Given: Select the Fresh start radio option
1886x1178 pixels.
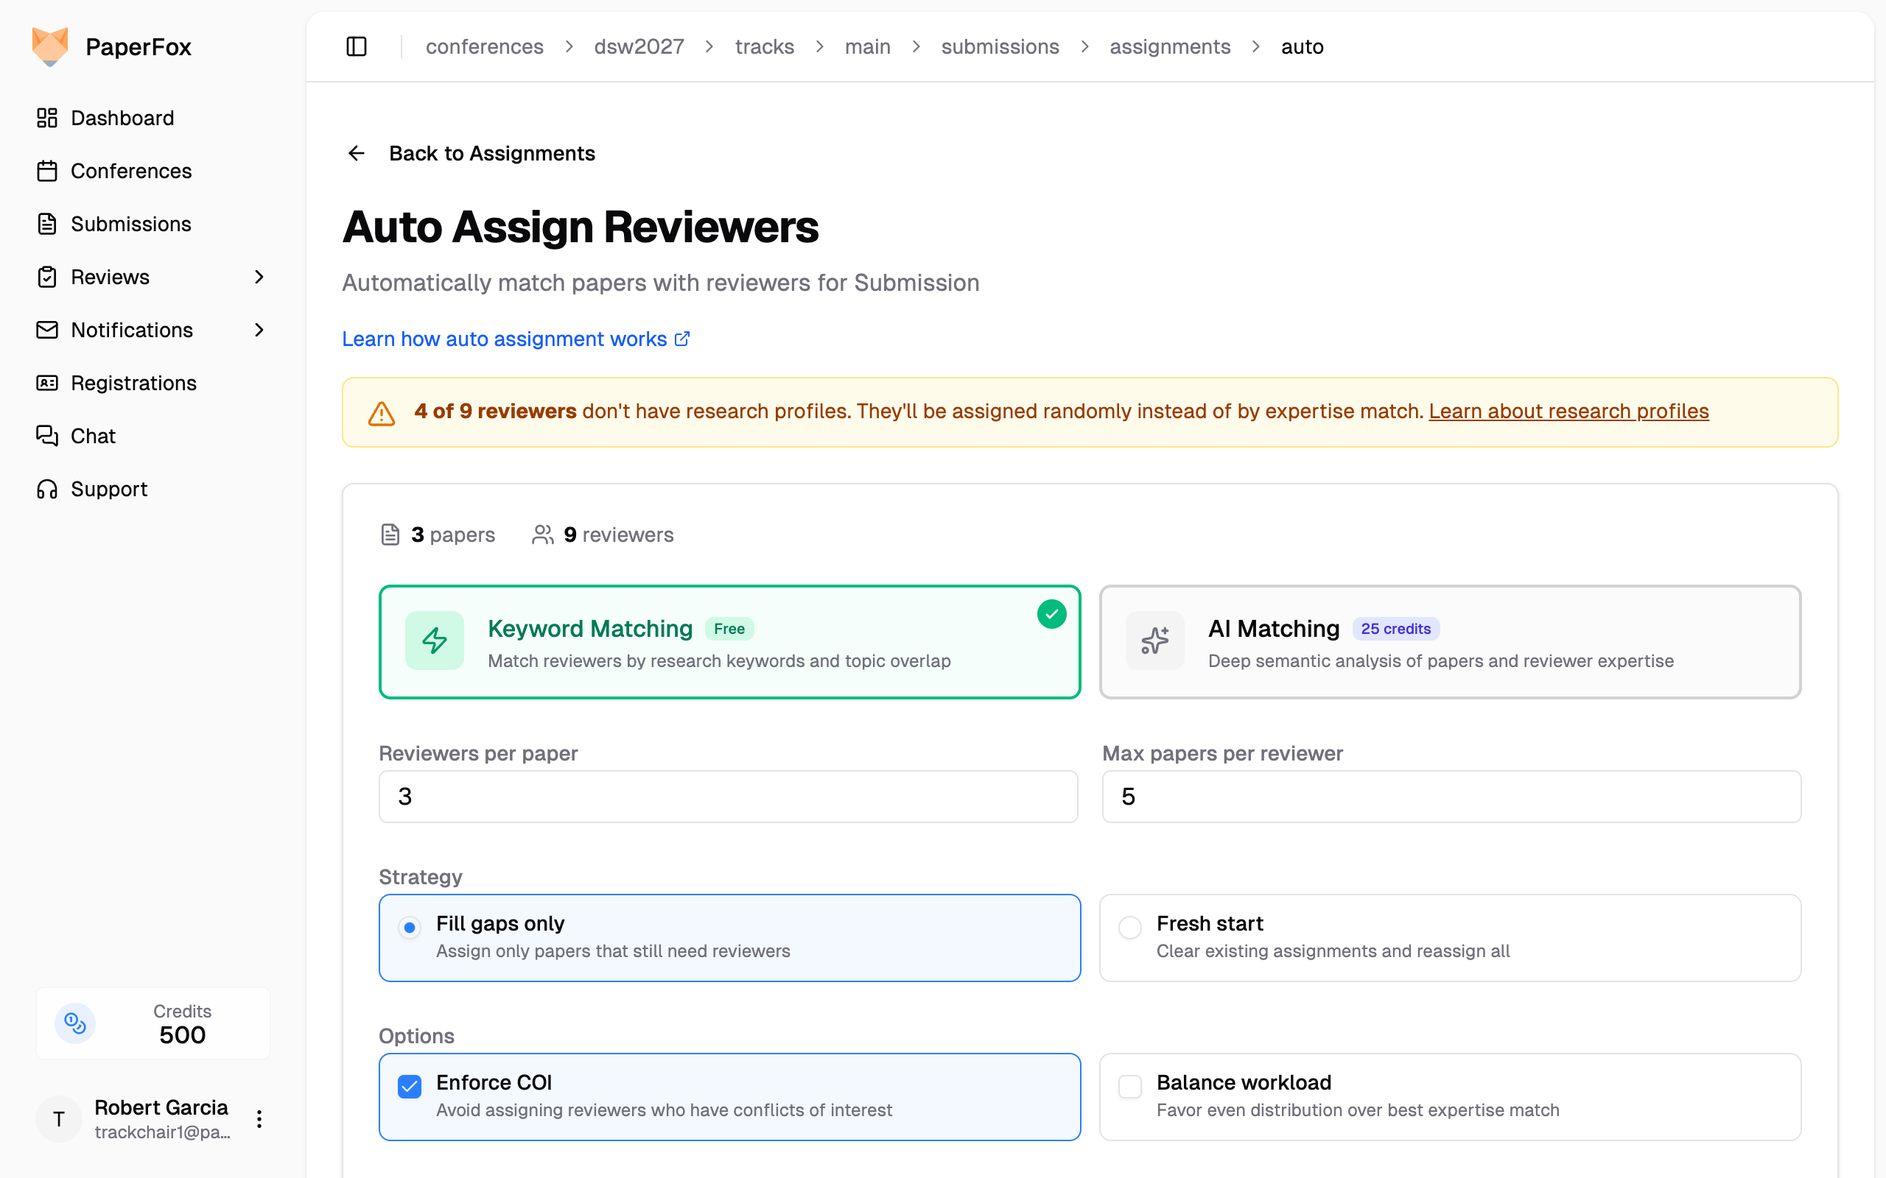Looking at the screenshot, I should [x=1130, y=927].
